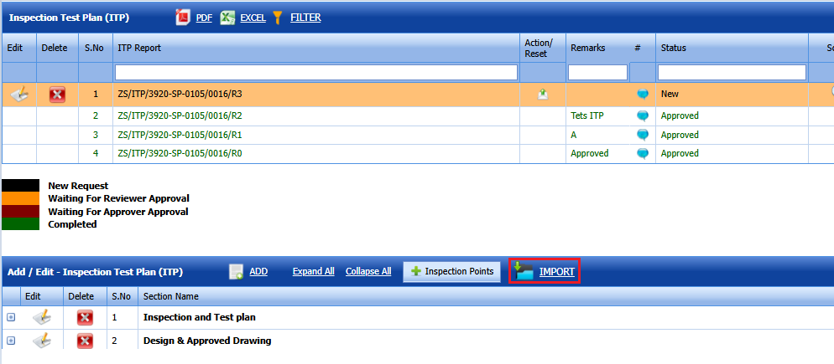This screenshot has height=364, width=834.
Task: Edit Inspection and Test plan section
Action: point(42,317)
